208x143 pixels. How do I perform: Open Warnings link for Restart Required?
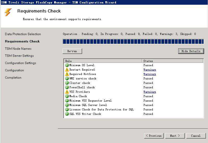click(150, 70)
